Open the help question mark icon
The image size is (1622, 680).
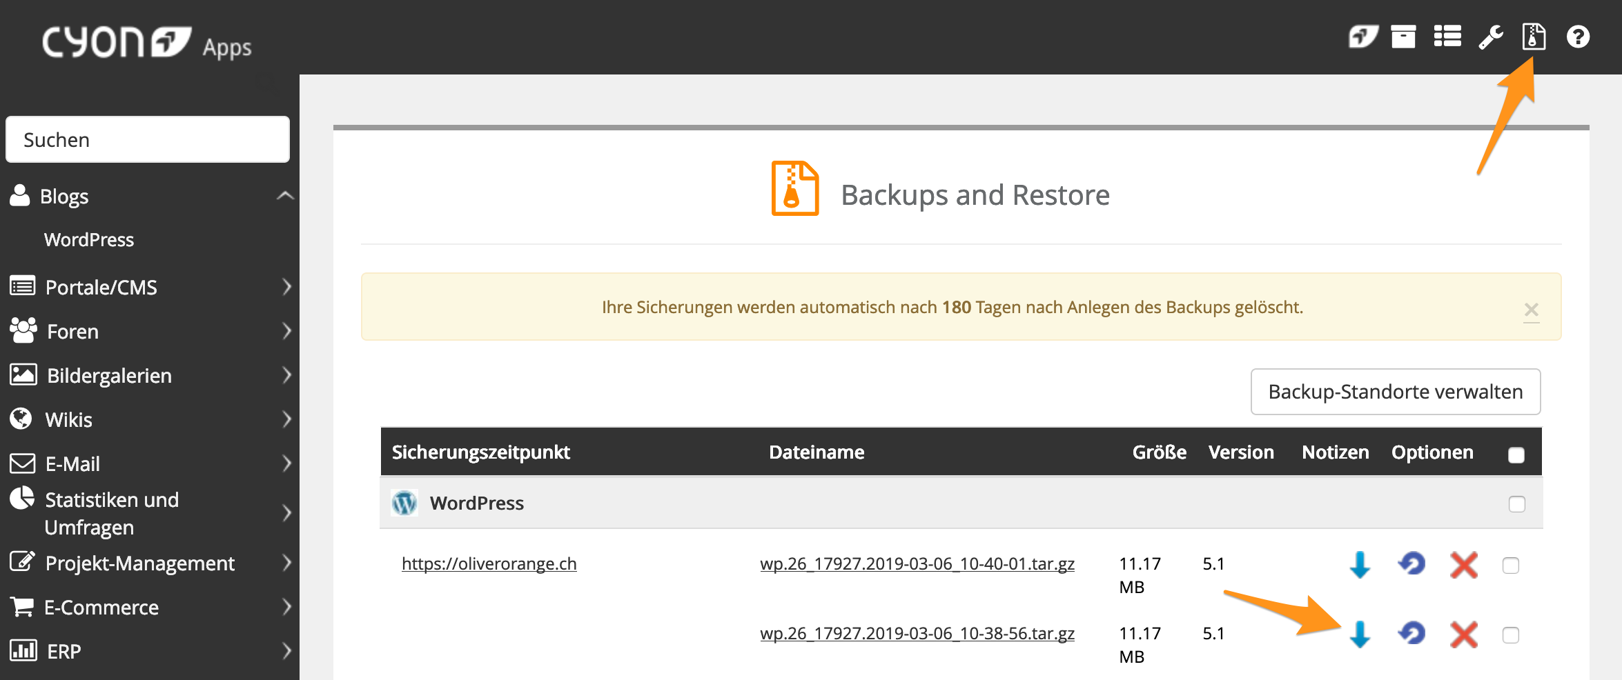[x=1578, y=37]
